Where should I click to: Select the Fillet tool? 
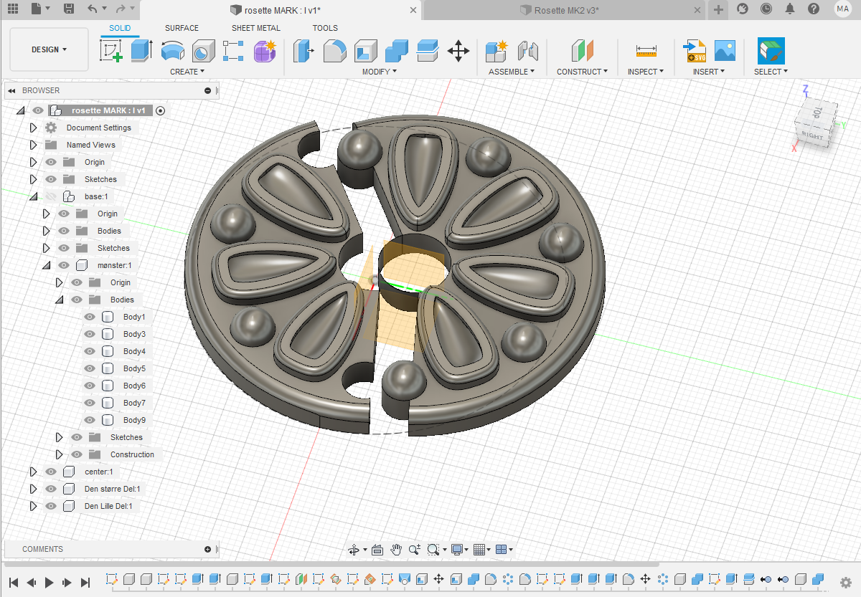pos(335,51)
